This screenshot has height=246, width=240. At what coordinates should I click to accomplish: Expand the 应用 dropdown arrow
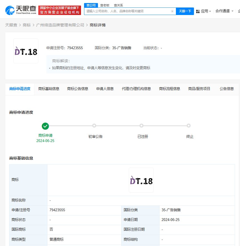[210, 11]
